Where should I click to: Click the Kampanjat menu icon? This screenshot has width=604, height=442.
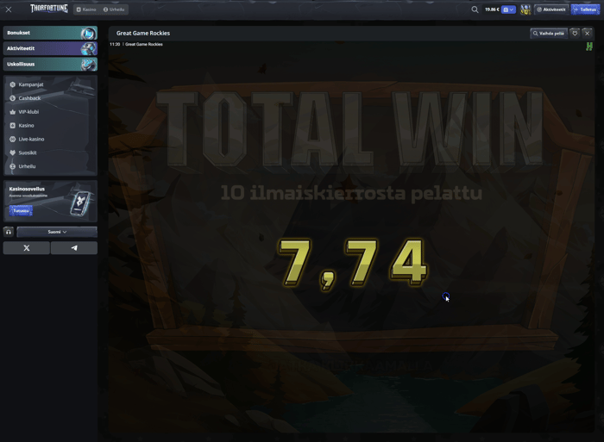(x=12, y=84)
